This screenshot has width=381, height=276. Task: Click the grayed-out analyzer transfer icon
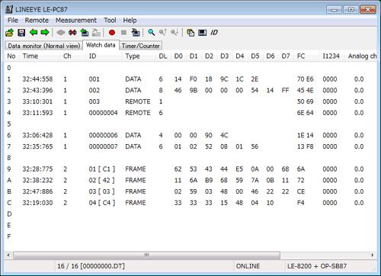click(x=96, y=33)
